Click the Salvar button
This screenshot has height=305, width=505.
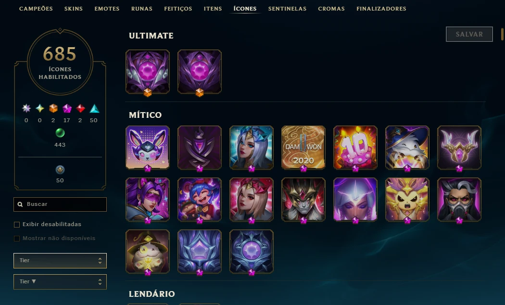(469, 34)
